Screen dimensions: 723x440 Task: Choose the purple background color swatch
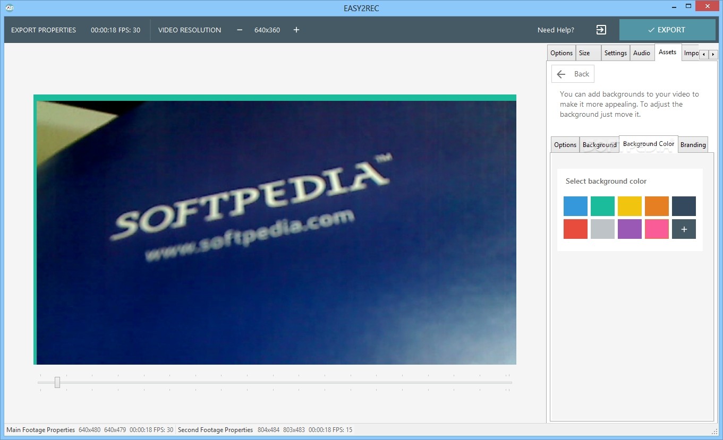(630, 229)
